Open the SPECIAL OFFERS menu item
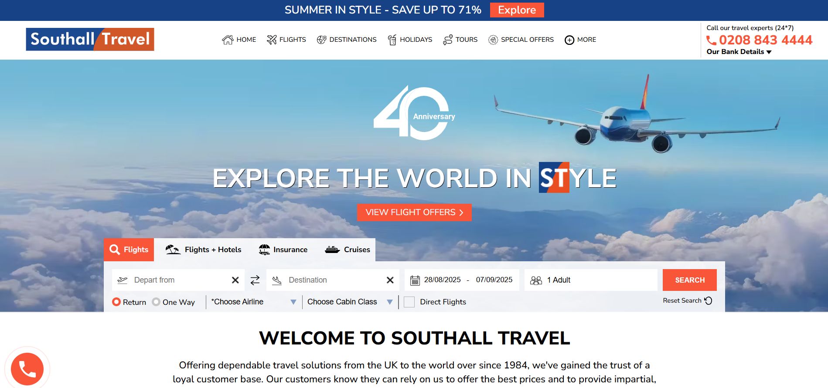 click(x=521, y=40)
